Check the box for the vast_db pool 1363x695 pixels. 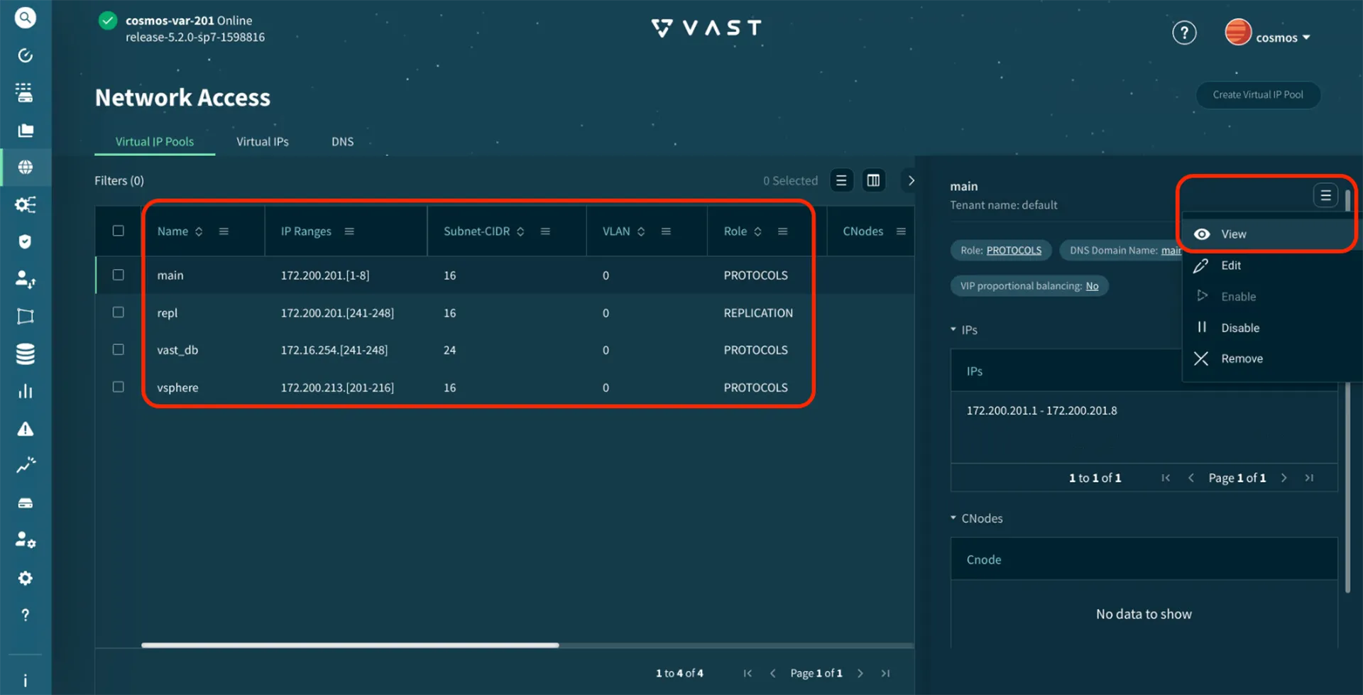point(119,349)
